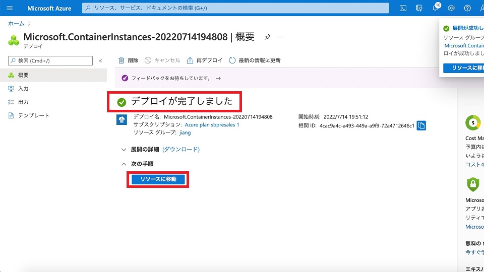Open the help question mark icon
Screen dimensions: 484x272
click(x=467, y=9)
